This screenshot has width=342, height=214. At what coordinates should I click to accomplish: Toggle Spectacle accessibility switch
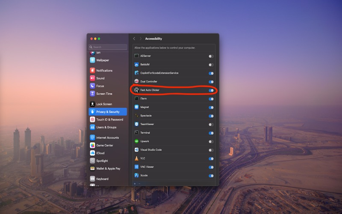[x=211, y=116]
